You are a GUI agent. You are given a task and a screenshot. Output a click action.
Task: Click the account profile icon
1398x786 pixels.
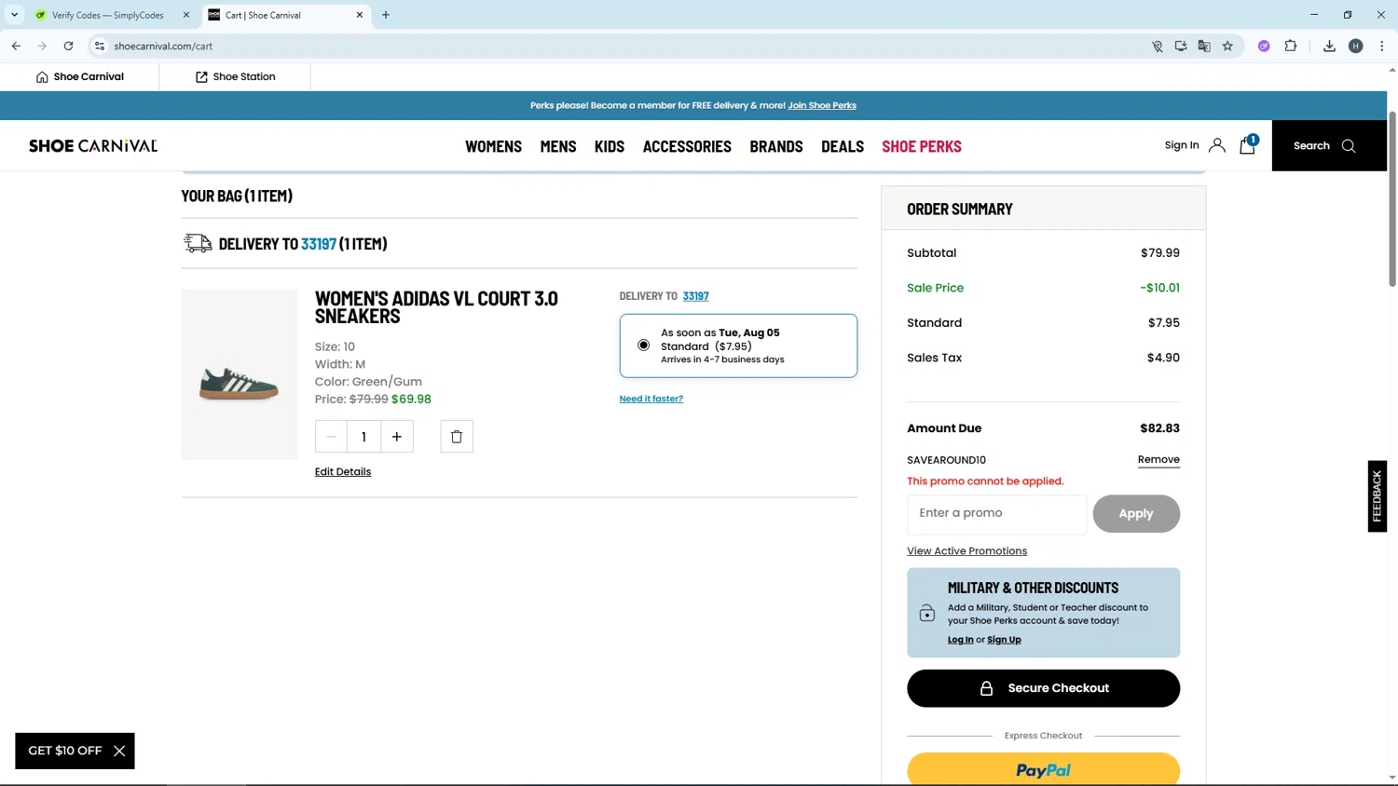[1216, 145]
